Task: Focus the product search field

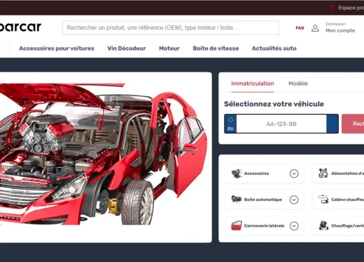Action: (x=171, y=28)
